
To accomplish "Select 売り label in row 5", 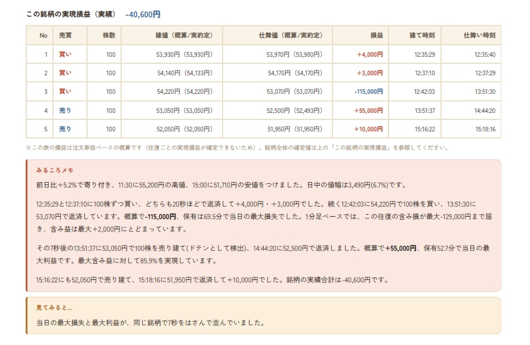I will (x=65, y=129).
